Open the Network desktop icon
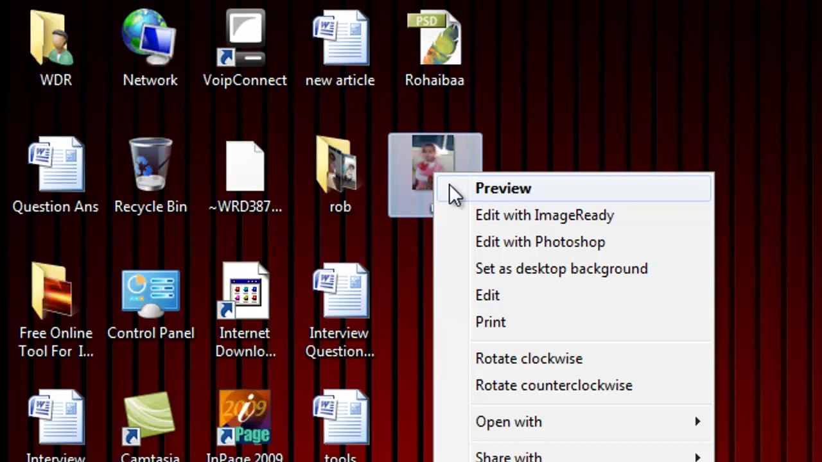The width and height of the screenshot is (822, 462). coord(150,38)
